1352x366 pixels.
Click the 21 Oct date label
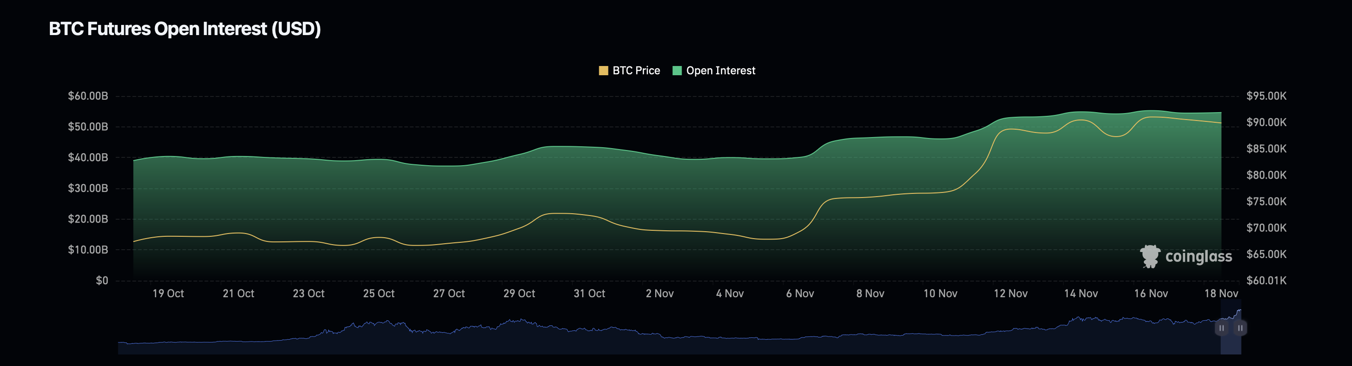click(238, 294)
